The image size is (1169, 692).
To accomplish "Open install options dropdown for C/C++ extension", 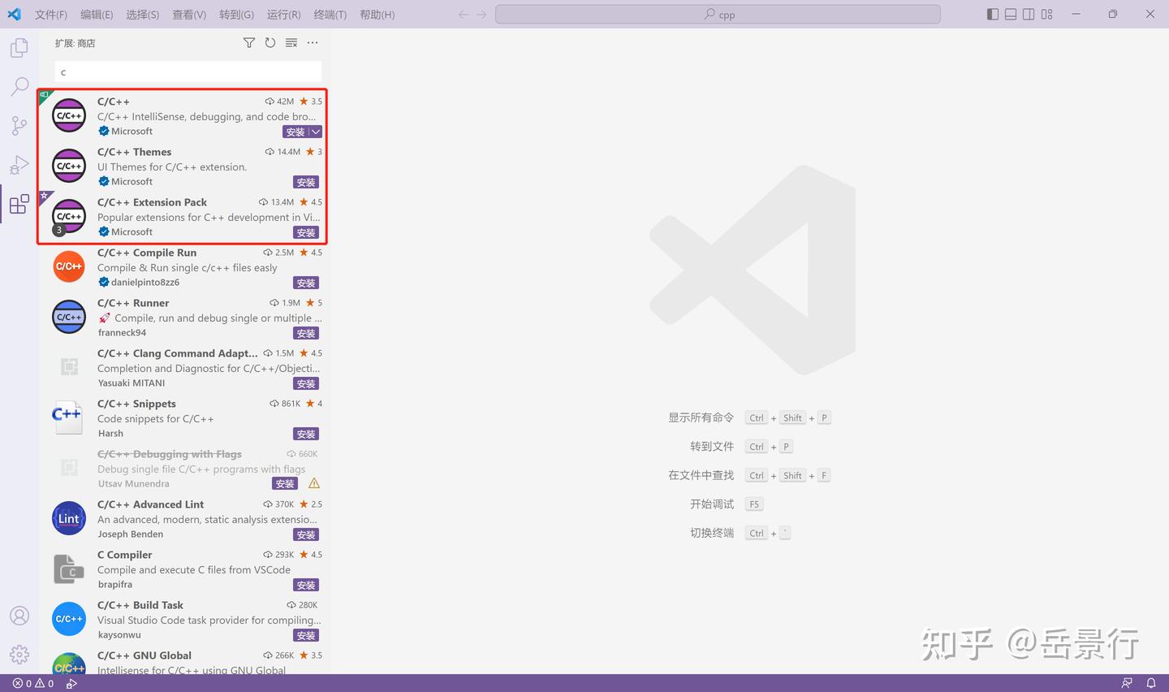I will click(315, 131).
